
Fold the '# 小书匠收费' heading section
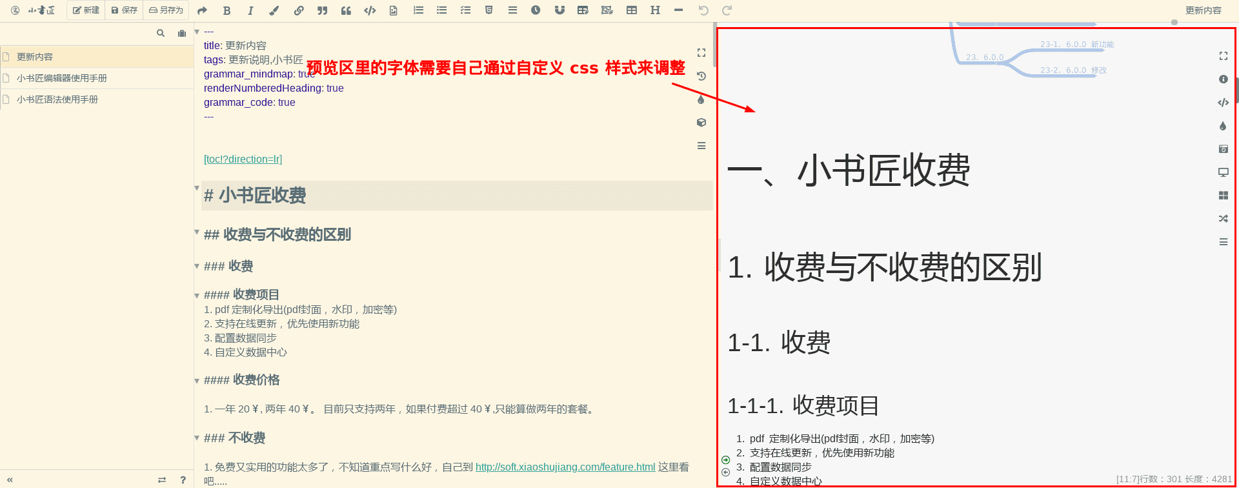tap(197, 188)
